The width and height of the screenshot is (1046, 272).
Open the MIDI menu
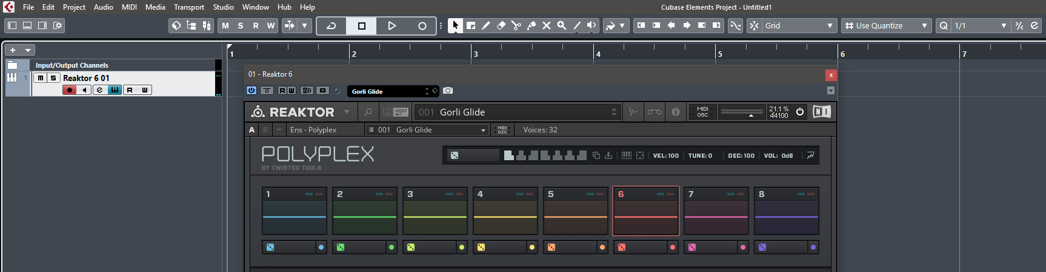click(129, 7)
